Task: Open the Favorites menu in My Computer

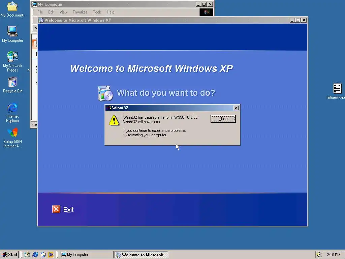Action: click(80, 12)
